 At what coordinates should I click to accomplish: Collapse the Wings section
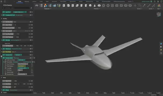click(x=1, y=78)
